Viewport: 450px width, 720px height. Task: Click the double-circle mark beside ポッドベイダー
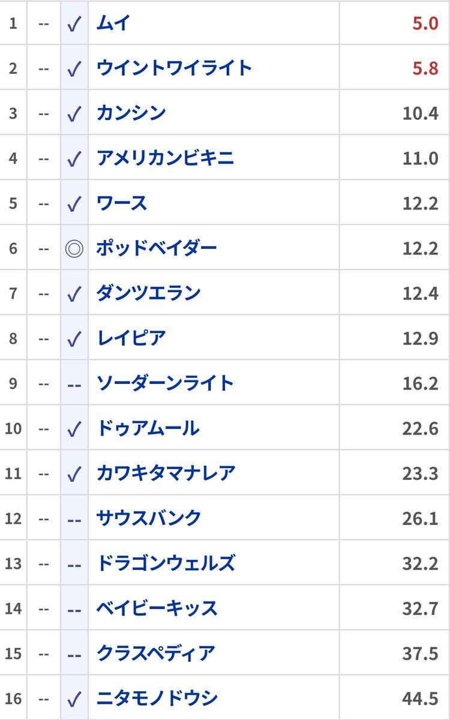coord(74,248)
